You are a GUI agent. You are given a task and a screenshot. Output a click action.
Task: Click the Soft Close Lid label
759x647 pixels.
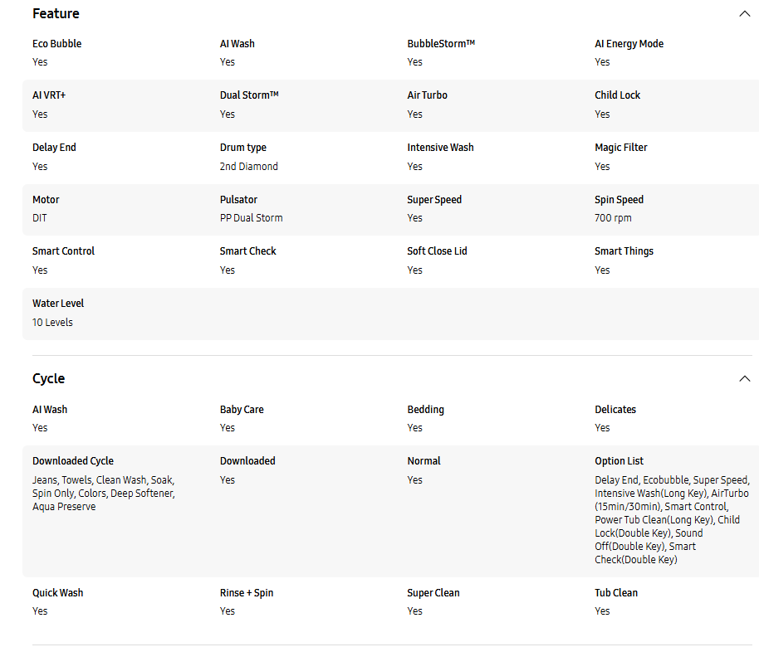coord(437,251)
